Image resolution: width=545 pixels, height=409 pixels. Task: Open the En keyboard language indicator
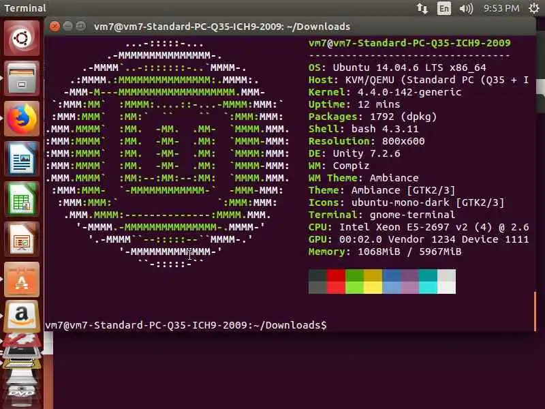pos(444,8)
